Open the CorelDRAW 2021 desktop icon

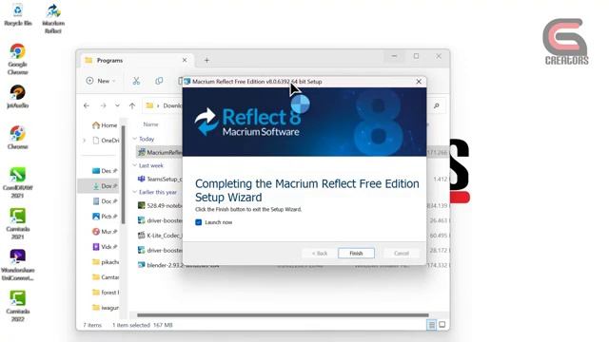(17, 182)
